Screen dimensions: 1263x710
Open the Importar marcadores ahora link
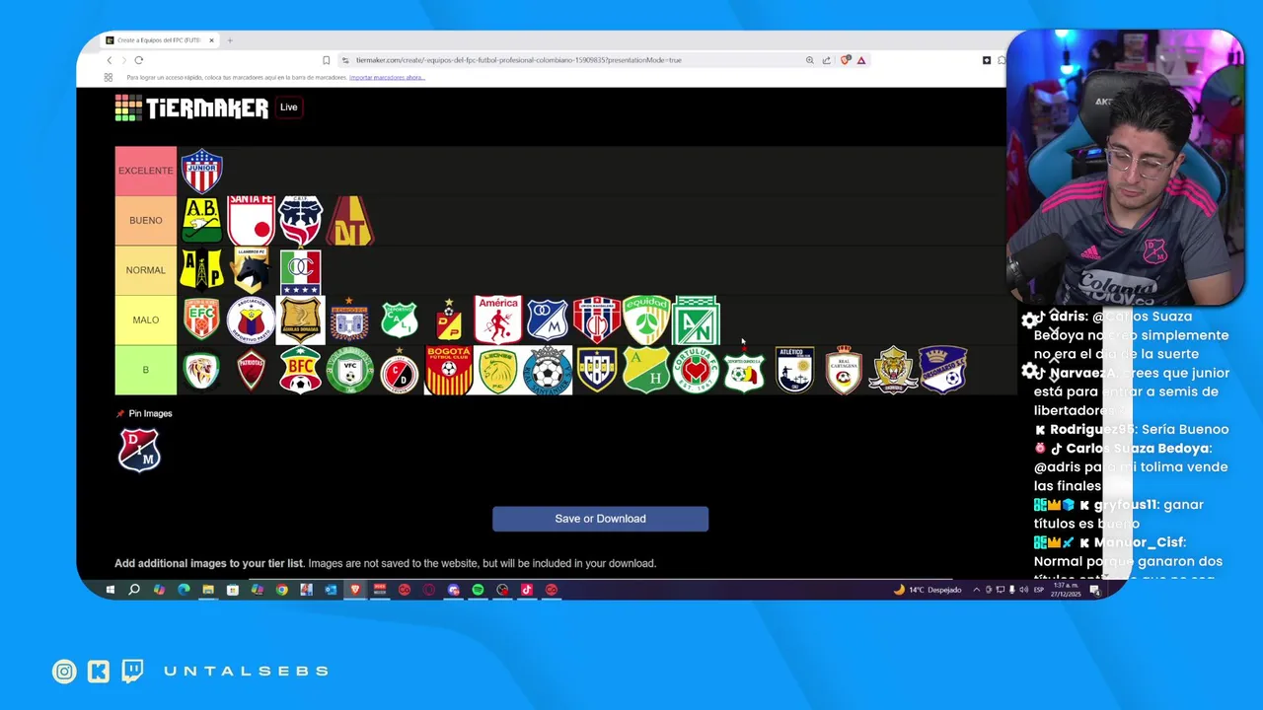point(387,77)
